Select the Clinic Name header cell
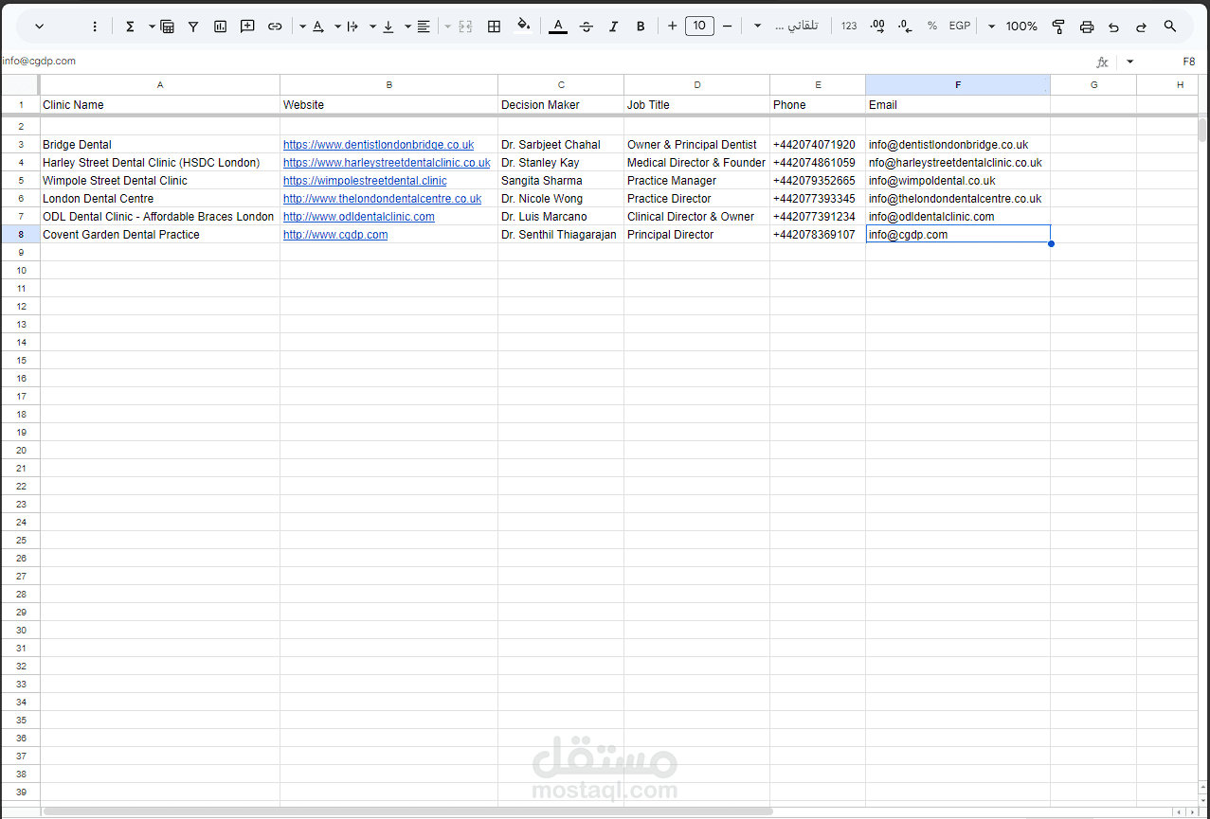 pos(160,105)
